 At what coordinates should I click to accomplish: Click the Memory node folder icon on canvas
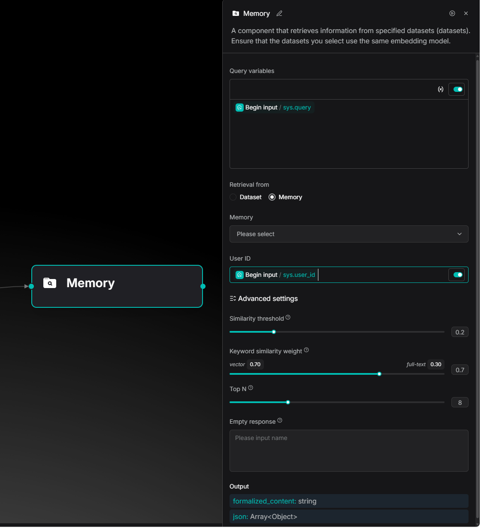50,283
